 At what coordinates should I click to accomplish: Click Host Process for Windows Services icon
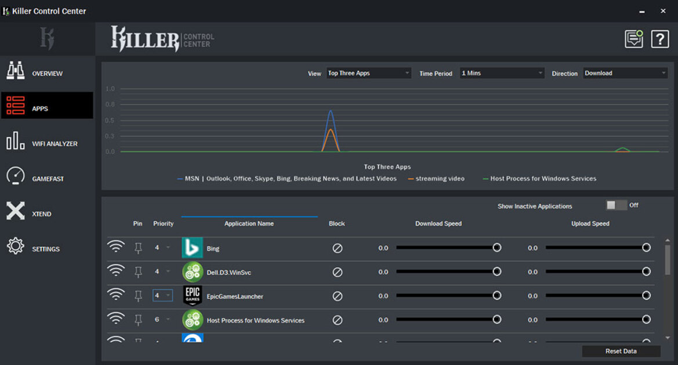tap(193, 320)
